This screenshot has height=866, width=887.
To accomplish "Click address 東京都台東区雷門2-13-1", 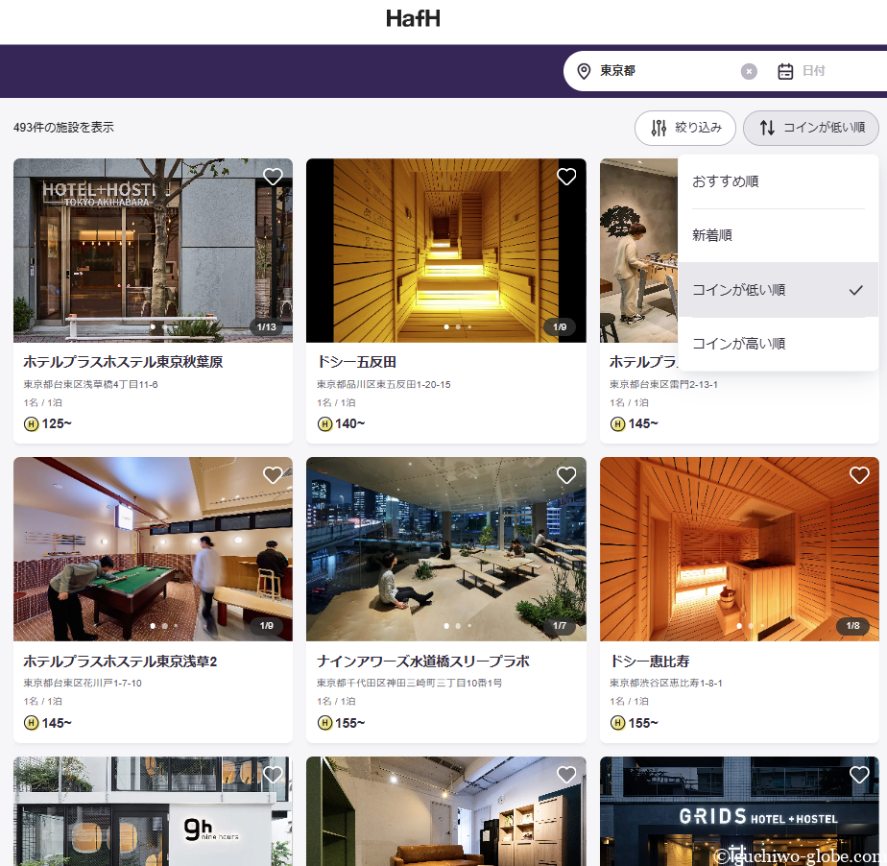I will pos(663,385).
